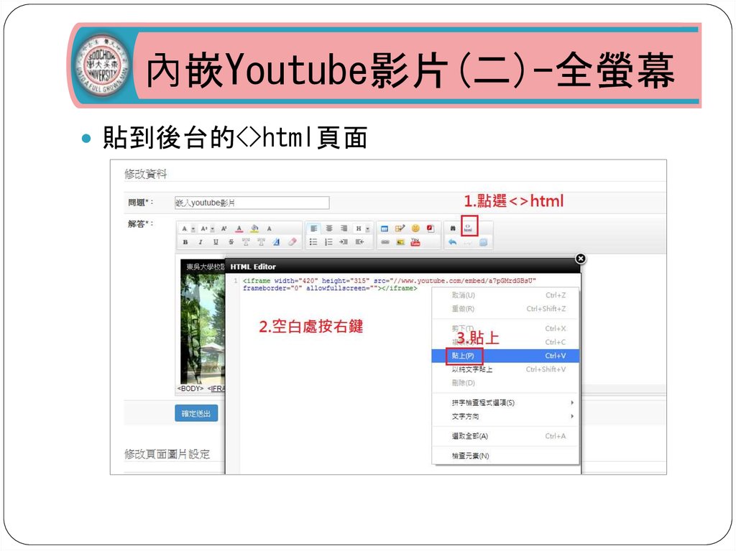Decrease the indent
The image size is (736, 551).
(359, 242)
